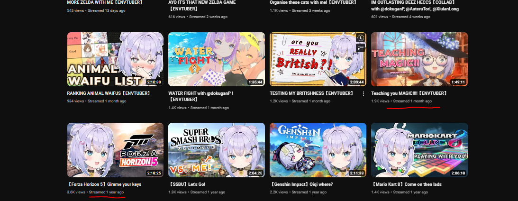Click the Watch later clock icon on British thumbnail
Image resolution: width=518 pixels, height=201 pixels.
pyautogui.click(x=360, y=38)
